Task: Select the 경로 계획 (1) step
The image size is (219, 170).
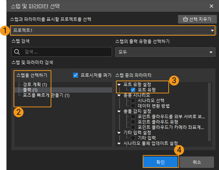Action: [35, 84]
